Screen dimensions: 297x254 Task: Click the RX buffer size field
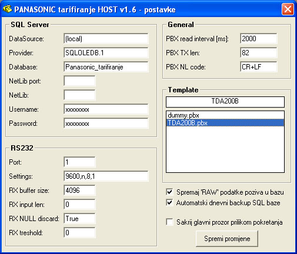point(79,190)
